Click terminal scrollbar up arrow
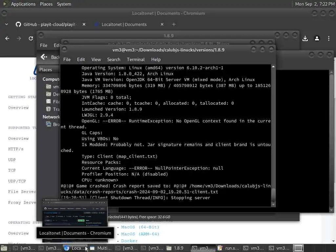Viewport: 336px width, 252px height. [273, 67]
